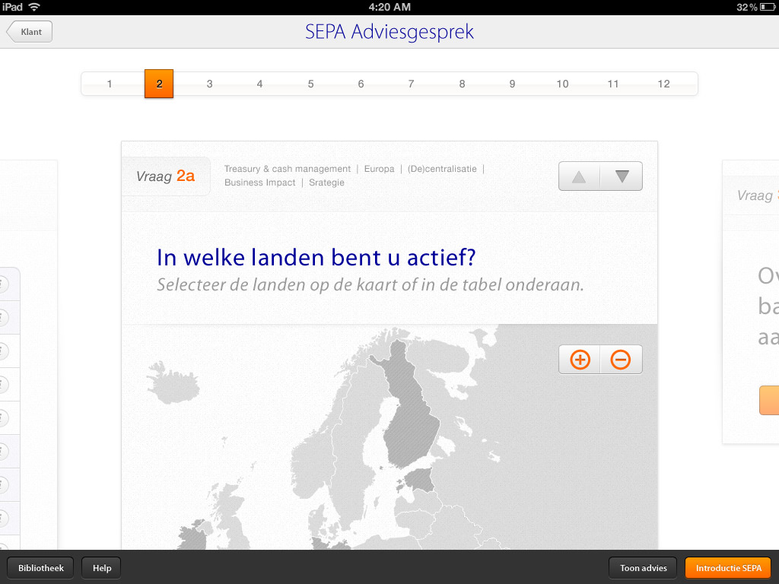
Task: Click the up arrow for previous sub-question
Action: tap(579, 176)
